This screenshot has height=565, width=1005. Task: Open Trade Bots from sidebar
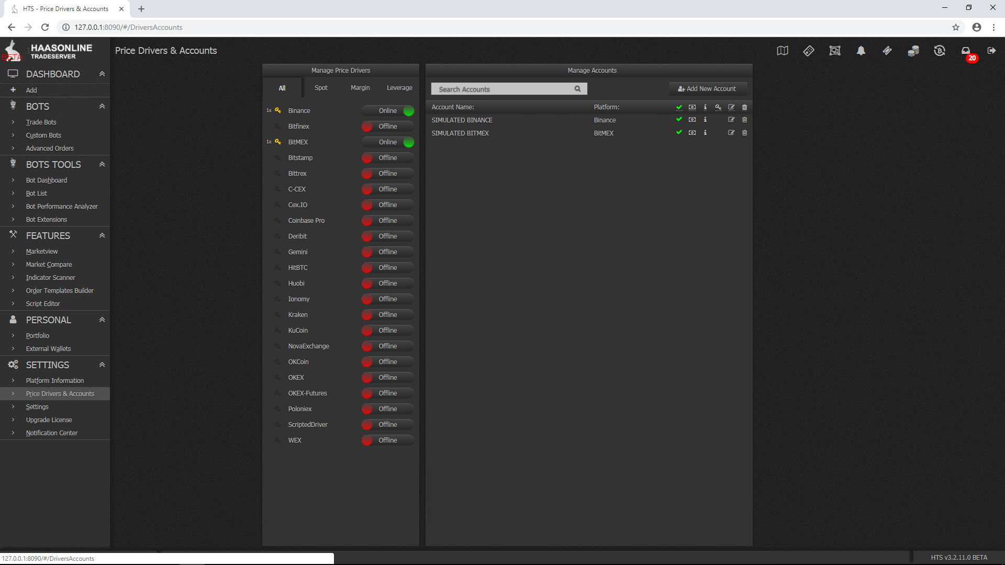coord(41,122)
